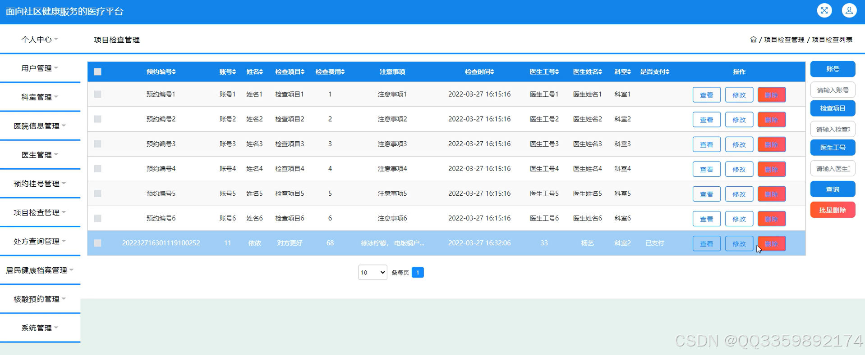Check the row for 预约编号6
865x355 pixels.
click(x=97, y=218)
